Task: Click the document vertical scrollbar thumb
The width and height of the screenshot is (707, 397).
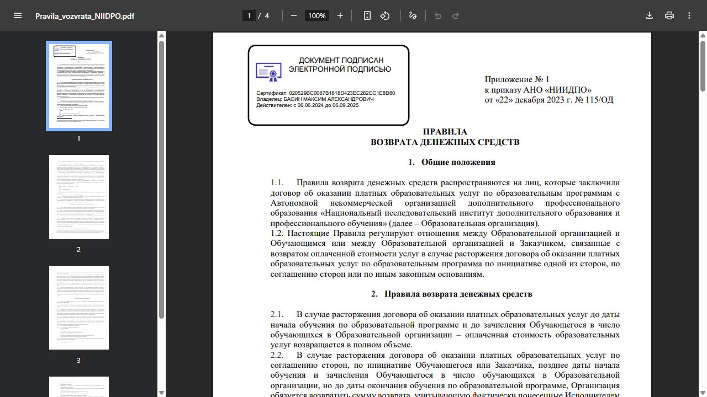Action: click(x=703, y=66)
